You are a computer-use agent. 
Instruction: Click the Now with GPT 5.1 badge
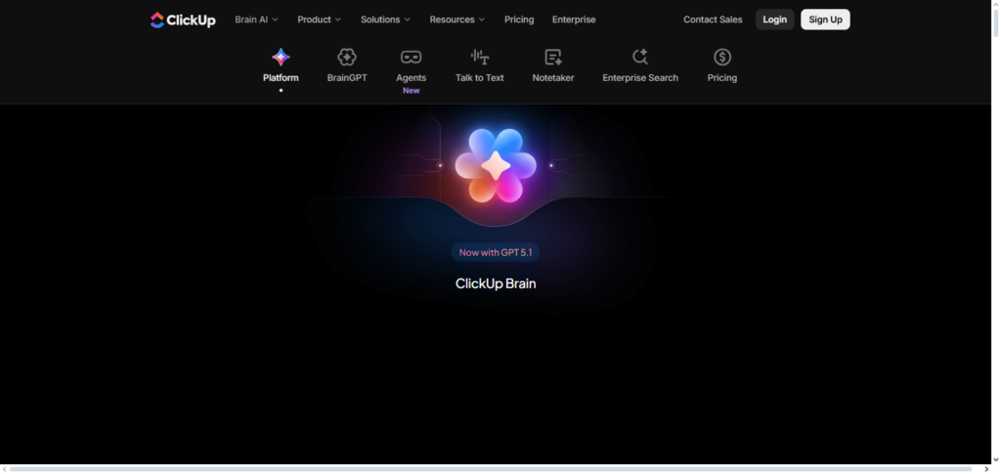click(496, 252)
